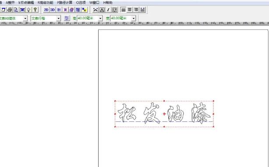This screenshot has height=167, width=269.
Task: Click the 松 character outline on canvas
Action: 127,113
